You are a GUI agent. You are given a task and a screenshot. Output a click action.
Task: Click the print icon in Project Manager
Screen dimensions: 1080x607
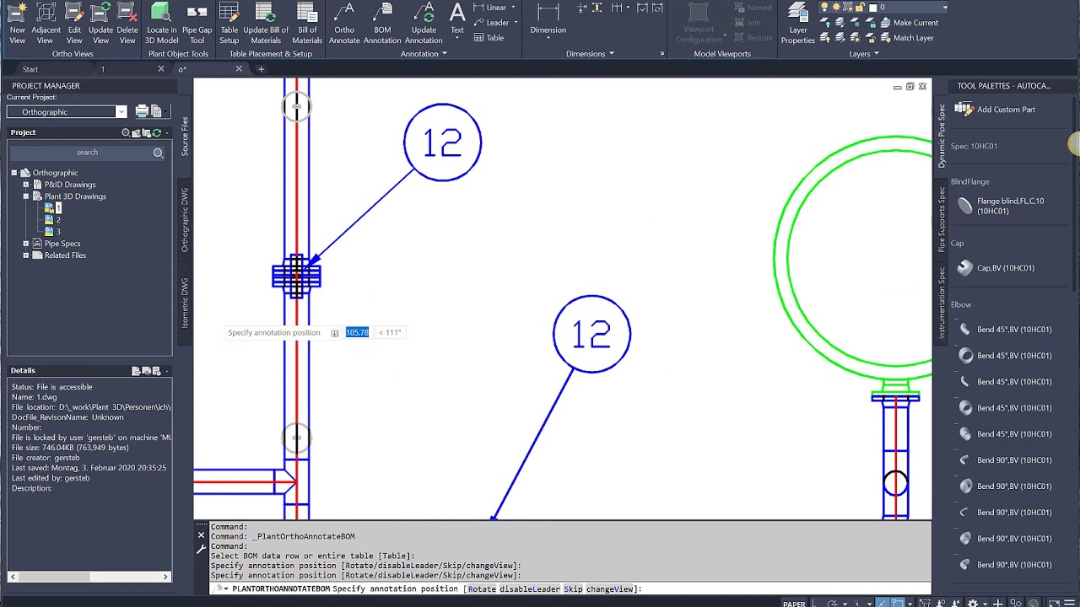click(142, 111)
